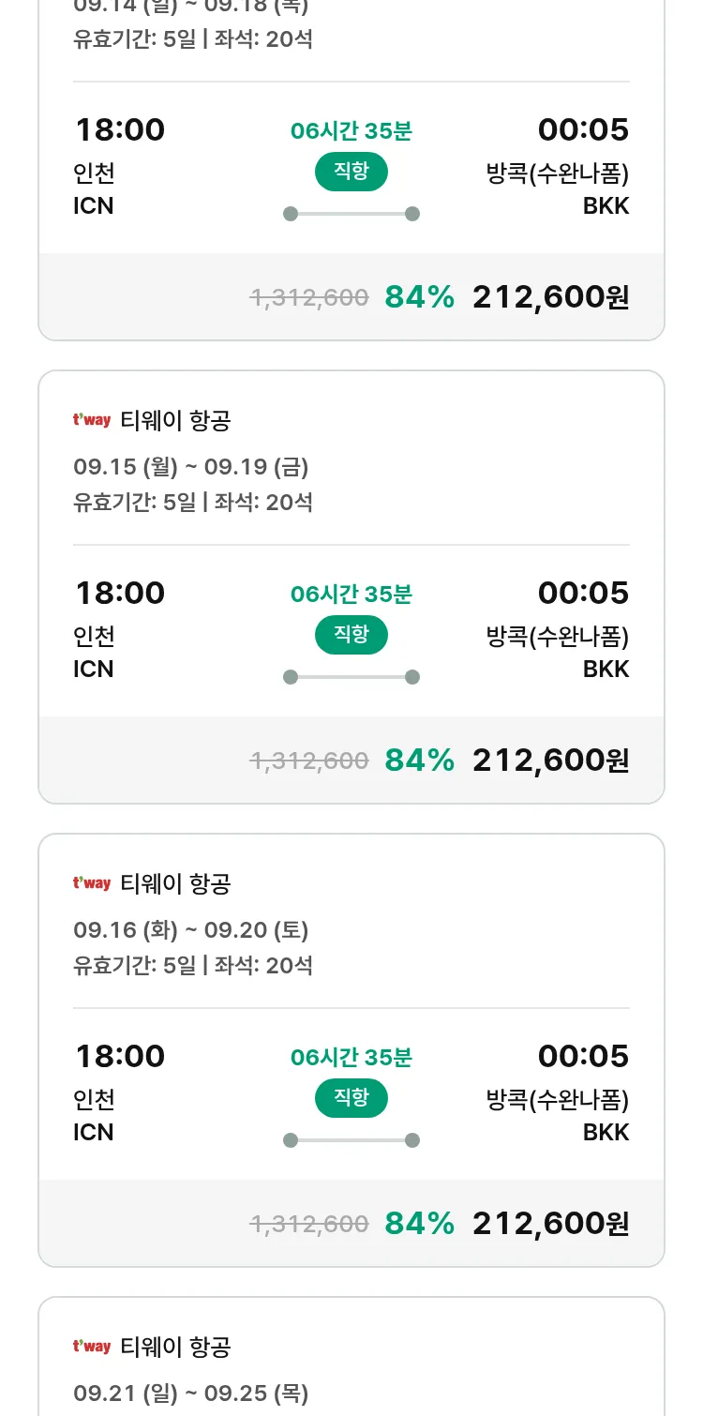
Task: Open the 09.21 (일) ~ 09.25 (목) date range
Action: point(191,1393)
